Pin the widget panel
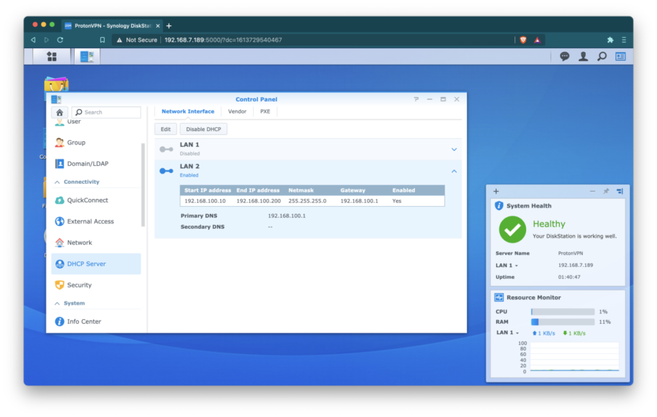This screenshot has height=417, width=657. (x=606, y=191)
